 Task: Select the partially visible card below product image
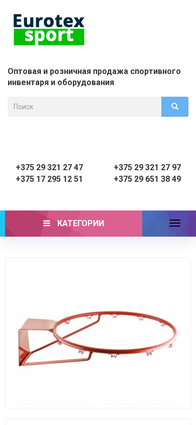tap(98, 422)
